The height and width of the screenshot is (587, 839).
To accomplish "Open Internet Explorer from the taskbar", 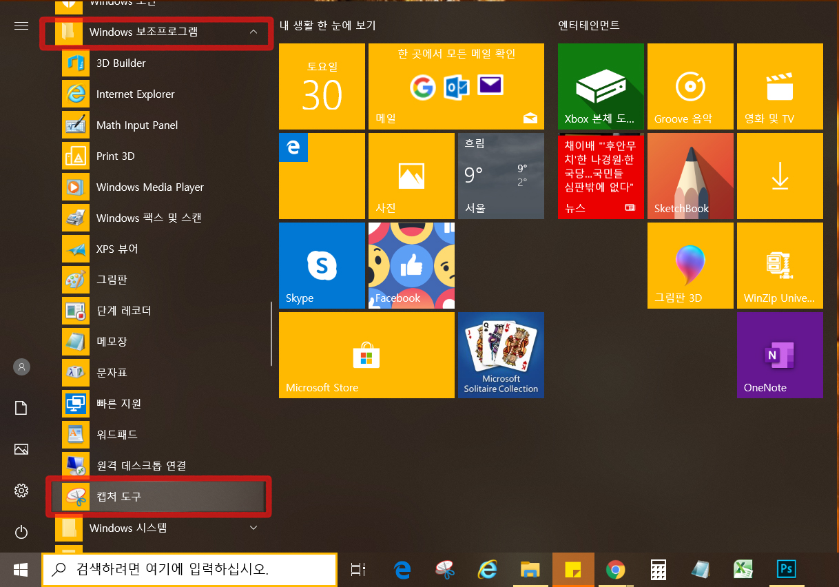I will [x=488, y=570].
